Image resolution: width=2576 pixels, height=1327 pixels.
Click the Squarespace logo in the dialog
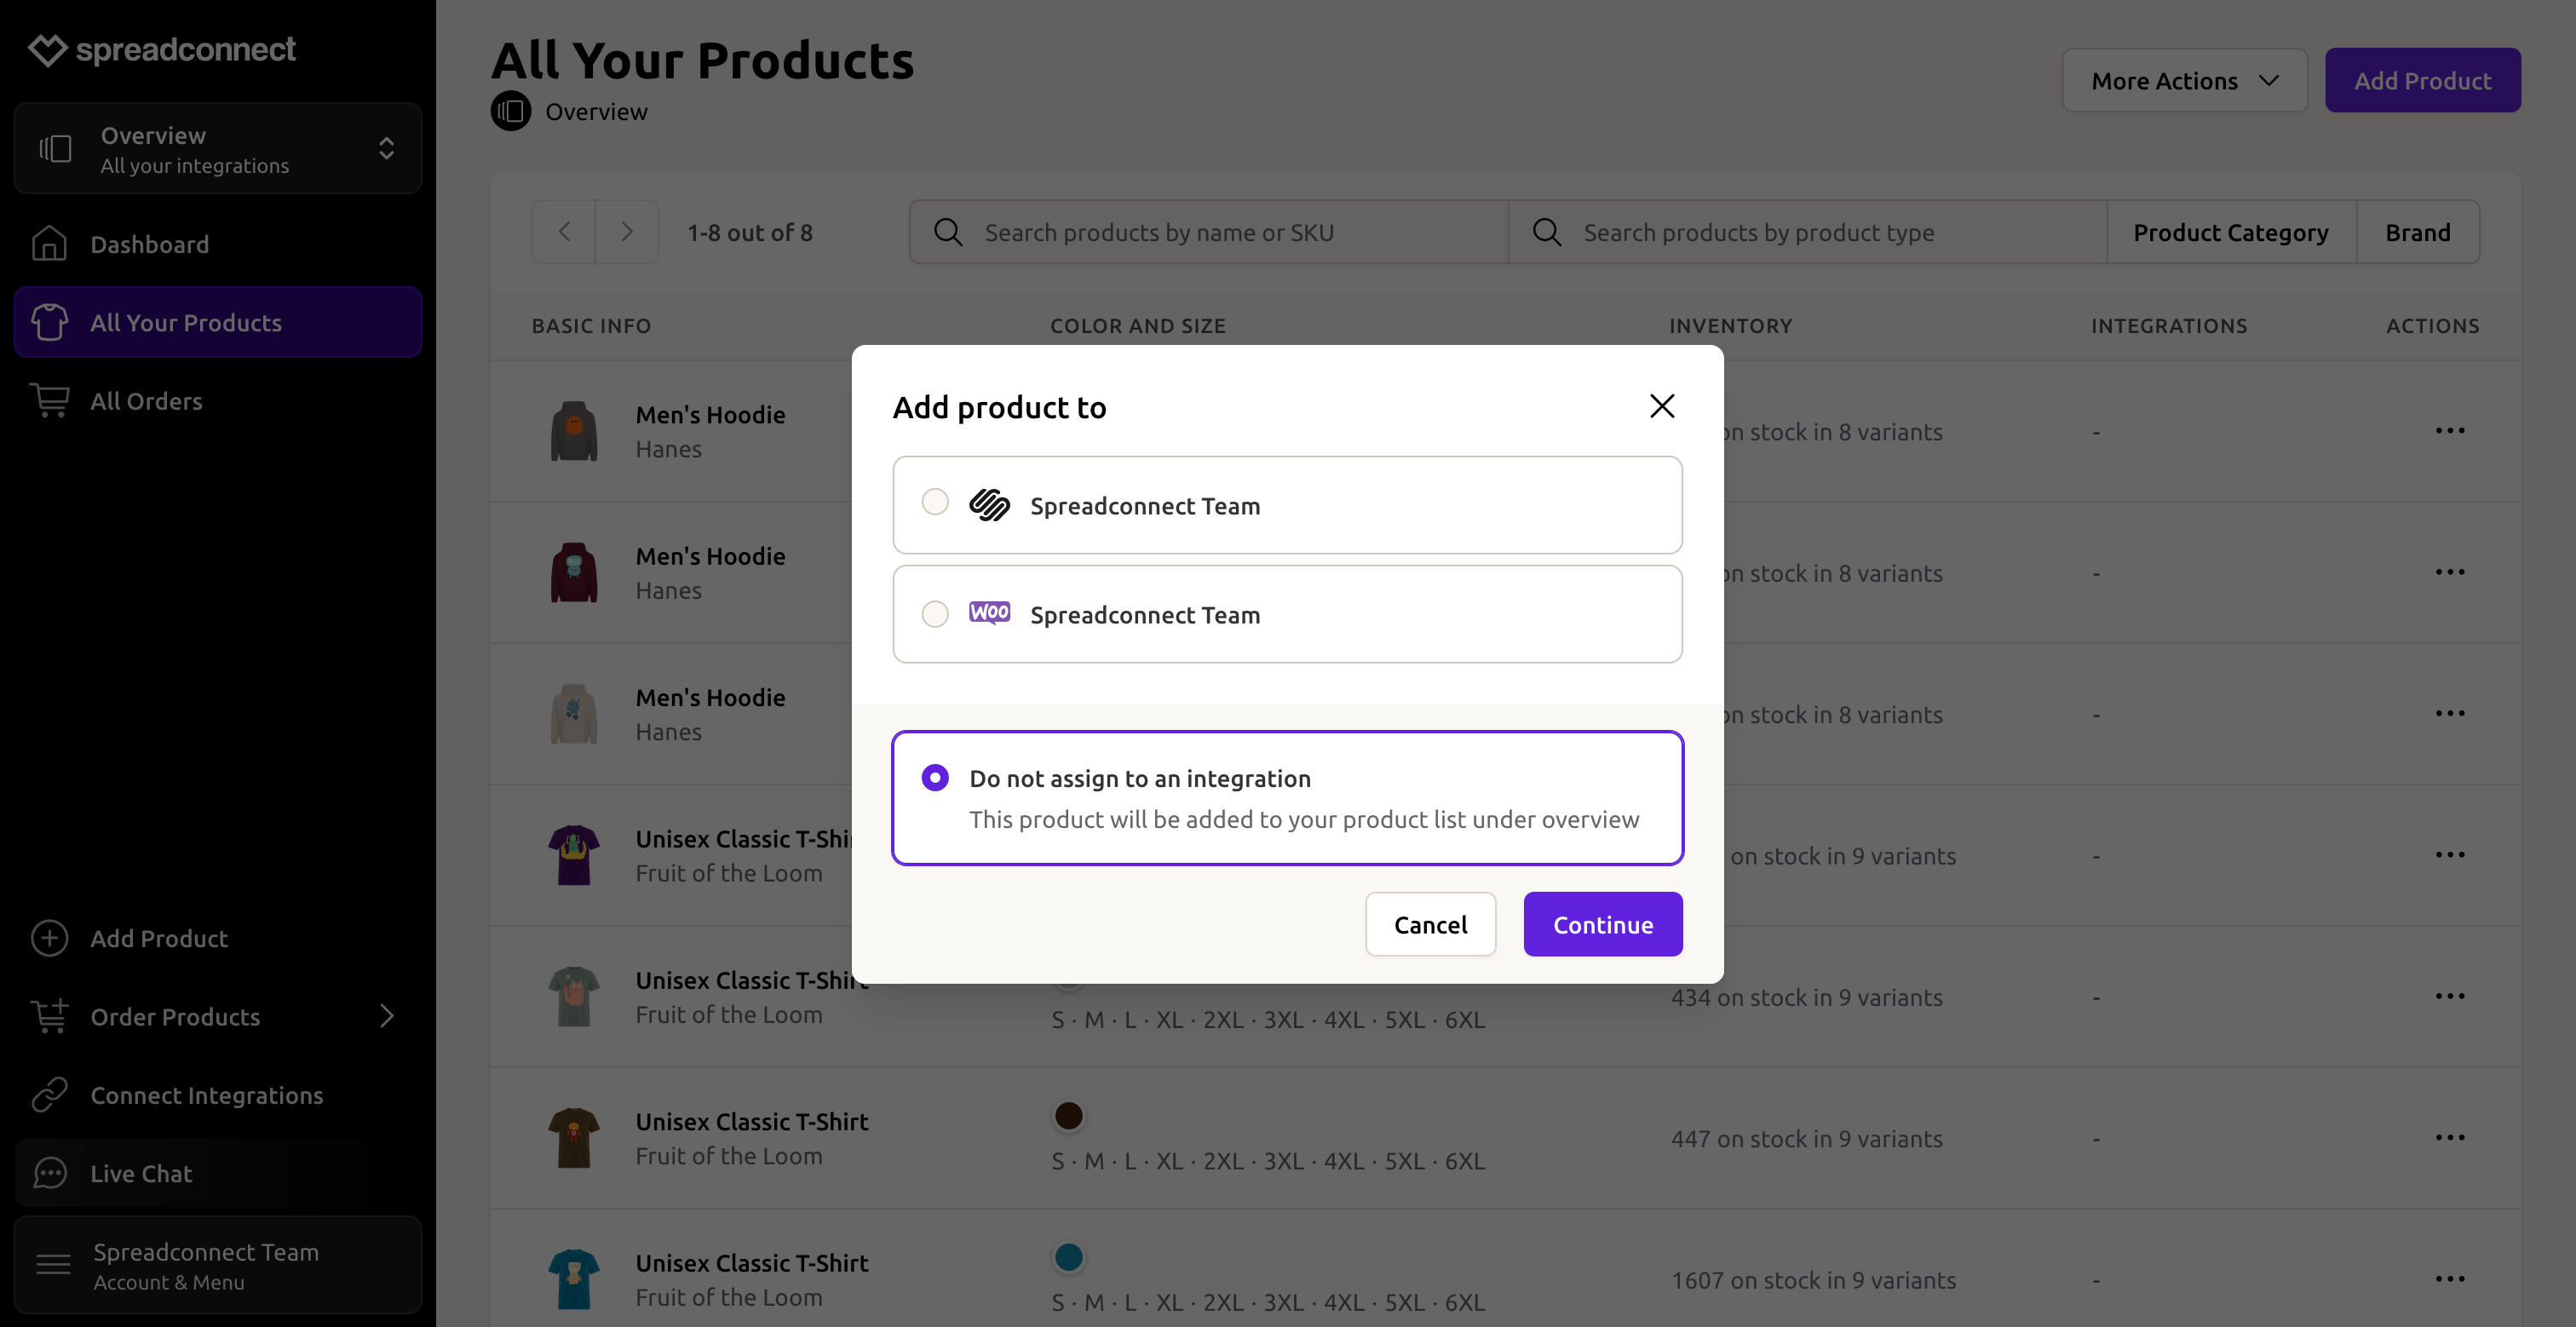click(x=989, y=505)
